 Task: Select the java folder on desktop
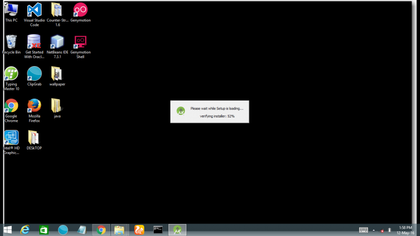click(x=56, y=109)
